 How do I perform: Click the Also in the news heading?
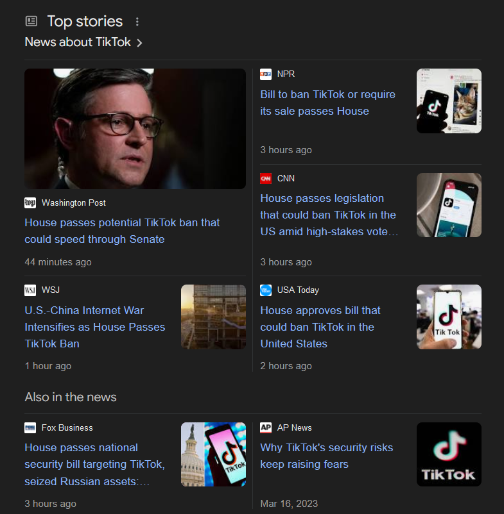[71, 397]
